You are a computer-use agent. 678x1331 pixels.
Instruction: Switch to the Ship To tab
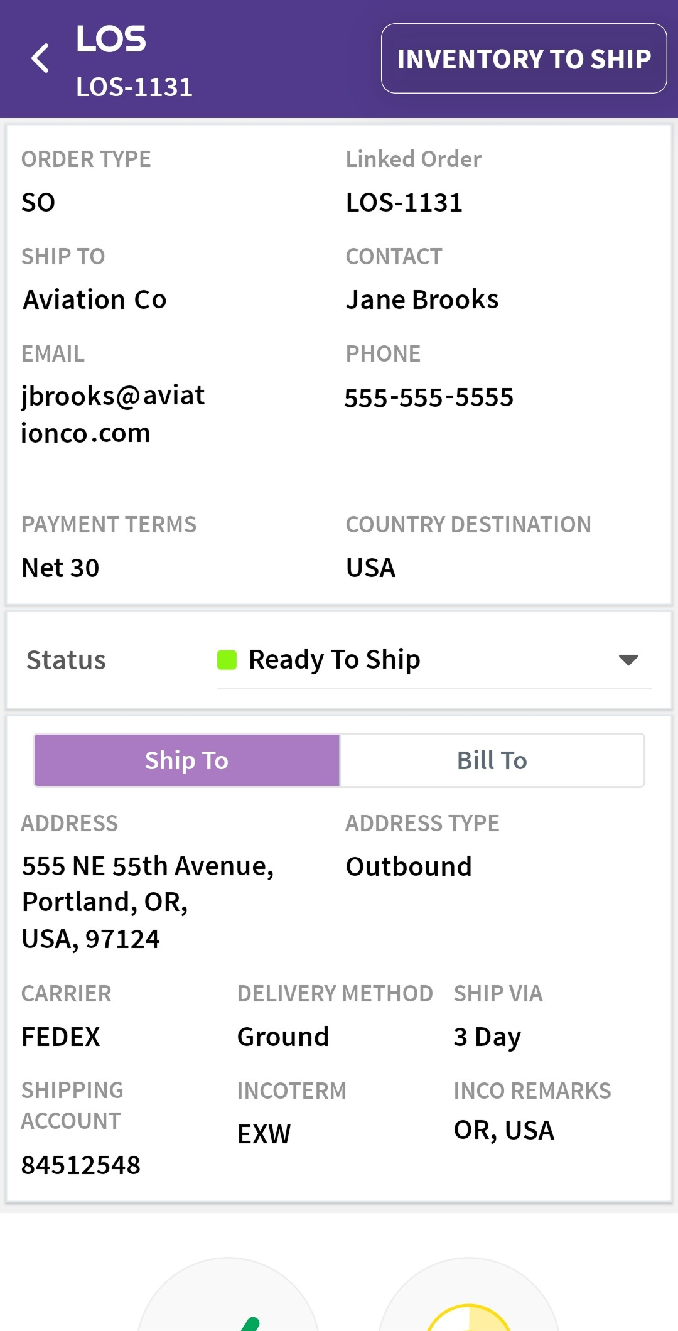click(x=186, y=760)
